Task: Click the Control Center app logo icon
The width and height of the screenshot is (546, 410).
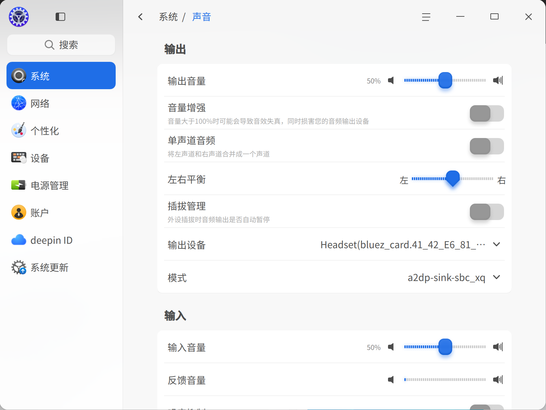Action: [x=19, y=17]
